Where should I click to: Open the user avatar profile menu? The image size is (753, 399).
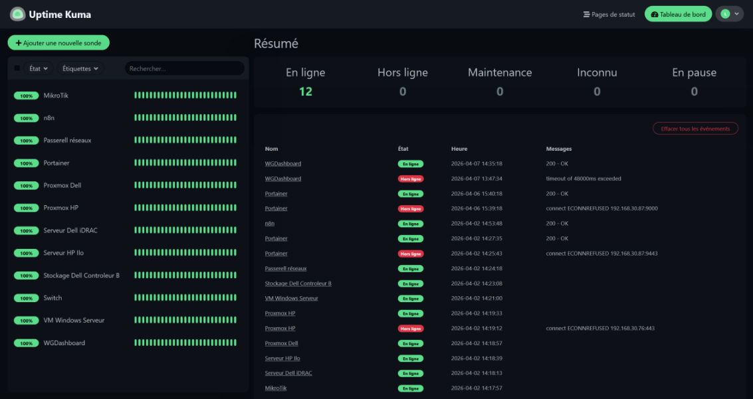click(x=730, y=15)
